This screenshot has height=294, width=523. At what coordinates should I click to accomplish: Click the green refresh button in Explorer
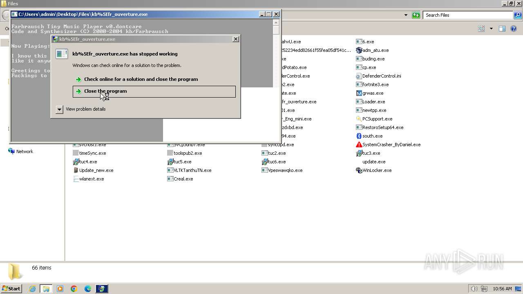tap(416, 15)
